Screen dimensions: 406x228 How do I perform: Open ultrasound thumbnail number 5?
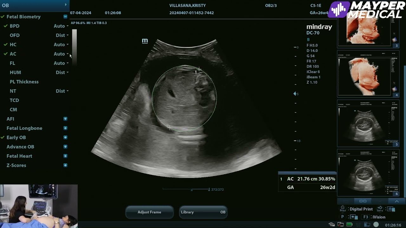tap(368, 123)
